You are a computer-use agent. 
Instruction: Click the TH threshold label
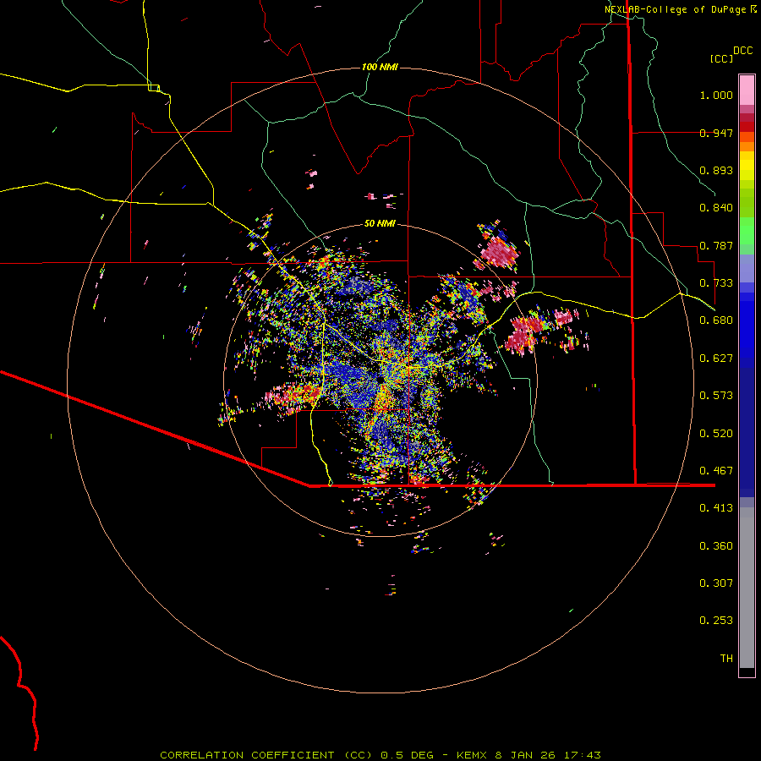pos(726,659)
